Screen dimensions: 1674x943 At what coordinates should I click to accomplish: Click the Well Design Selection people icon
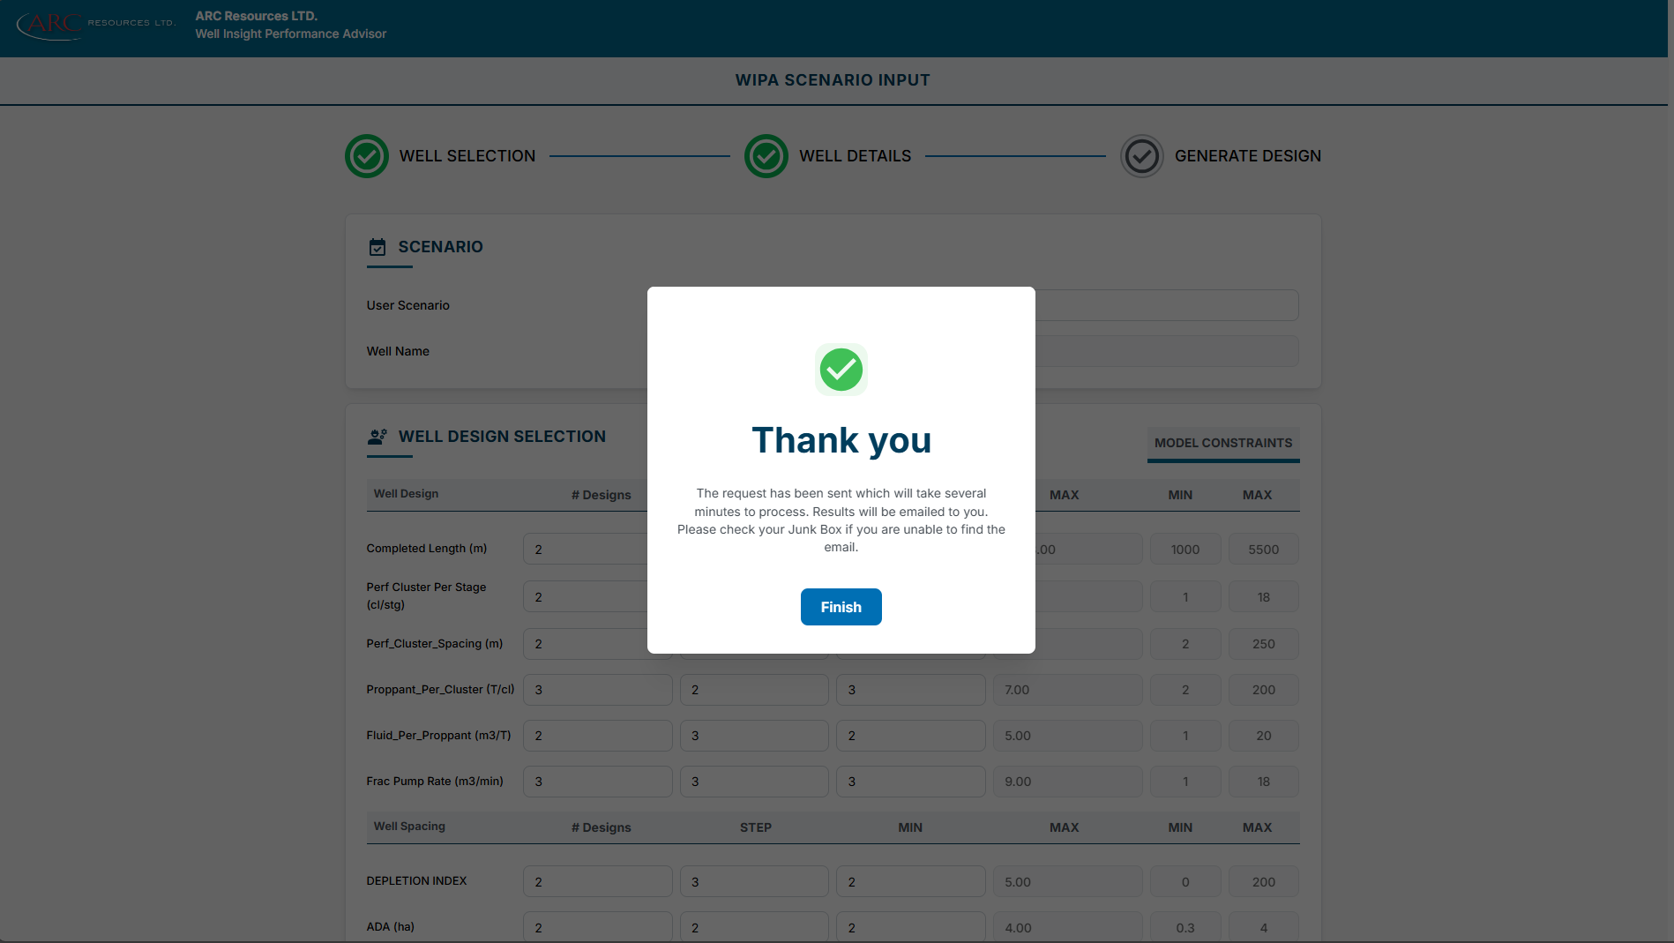pos(377,437)
